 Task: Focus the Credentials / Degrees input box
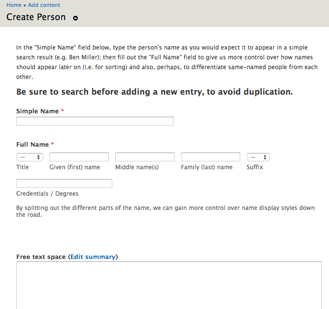coord(64,183)
